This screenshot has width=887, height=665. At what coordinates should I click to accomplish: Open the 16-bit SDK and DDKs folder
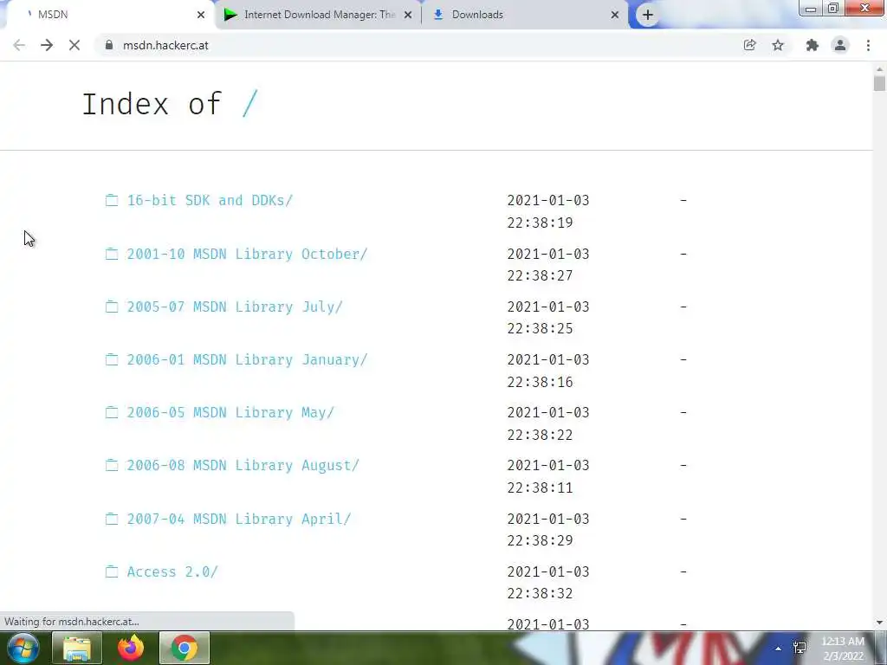tap(210, 200)
